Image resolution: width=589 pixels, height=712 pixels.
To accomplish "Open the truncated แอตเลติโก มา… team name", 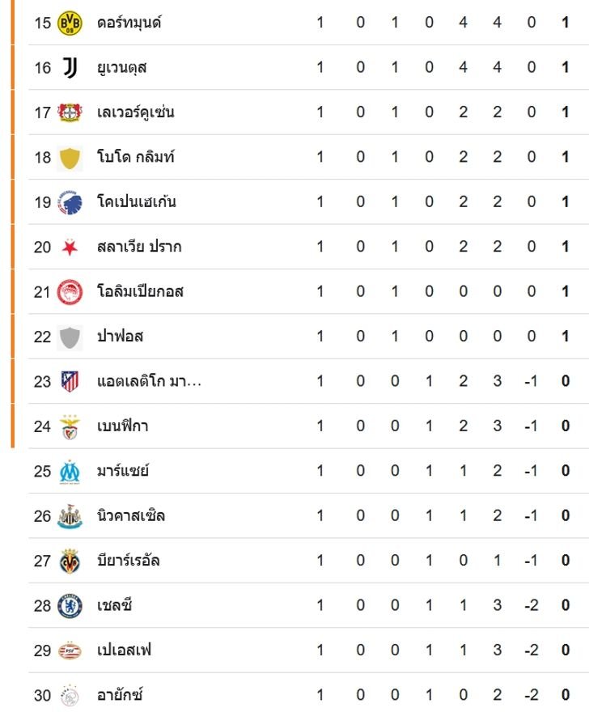I will point(149,381).
